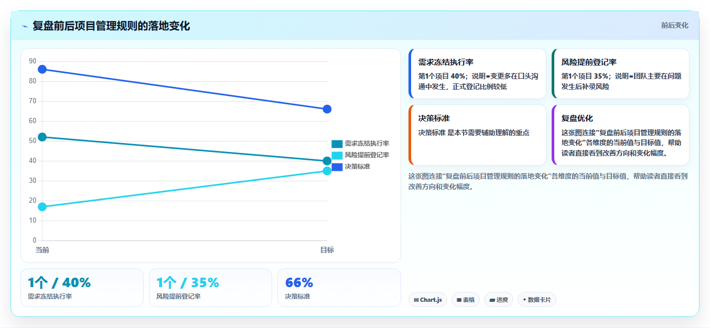Click the description paragraph below the info cards
Viewport: 710px width, 328px height.
click(x=548, y=181)
